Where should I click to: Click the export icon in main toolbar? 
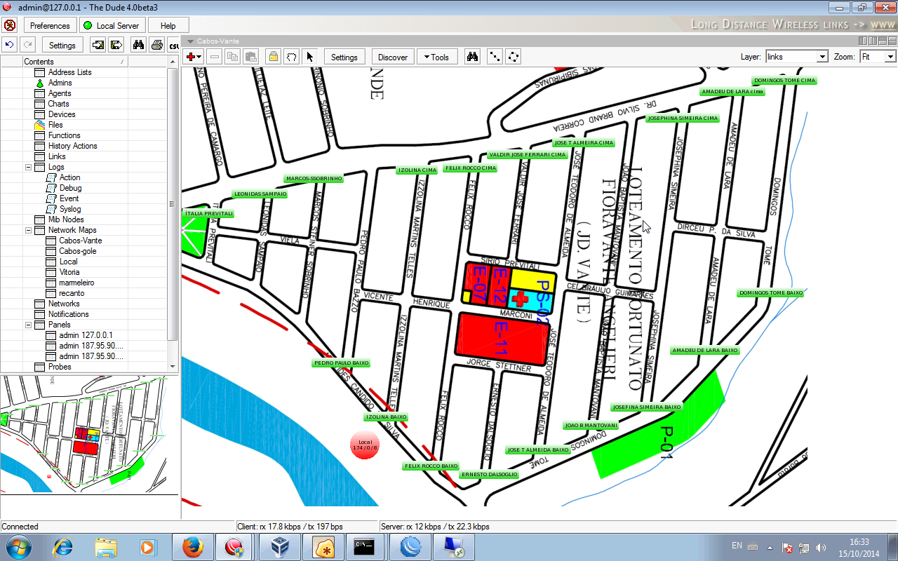coord(116,45)
